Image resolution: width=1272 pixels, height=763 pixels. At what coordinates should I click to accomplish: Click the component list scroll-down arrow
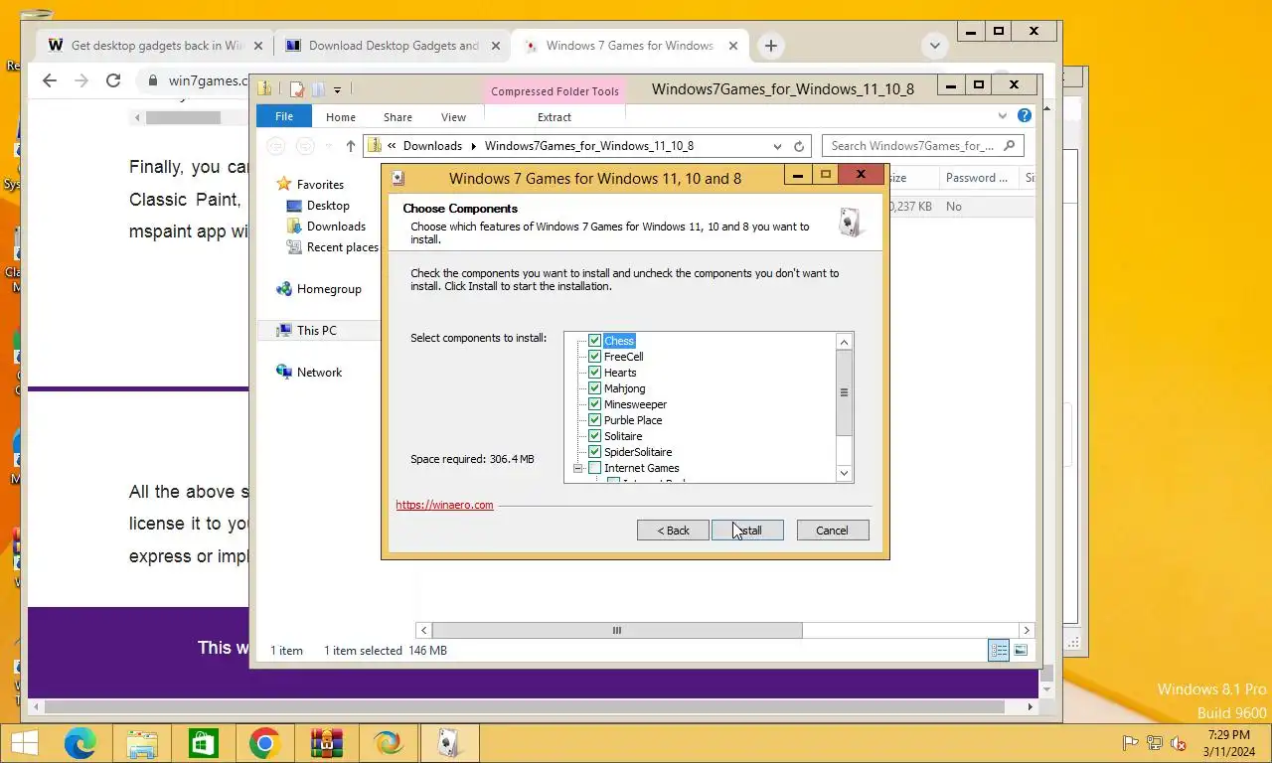845,474
